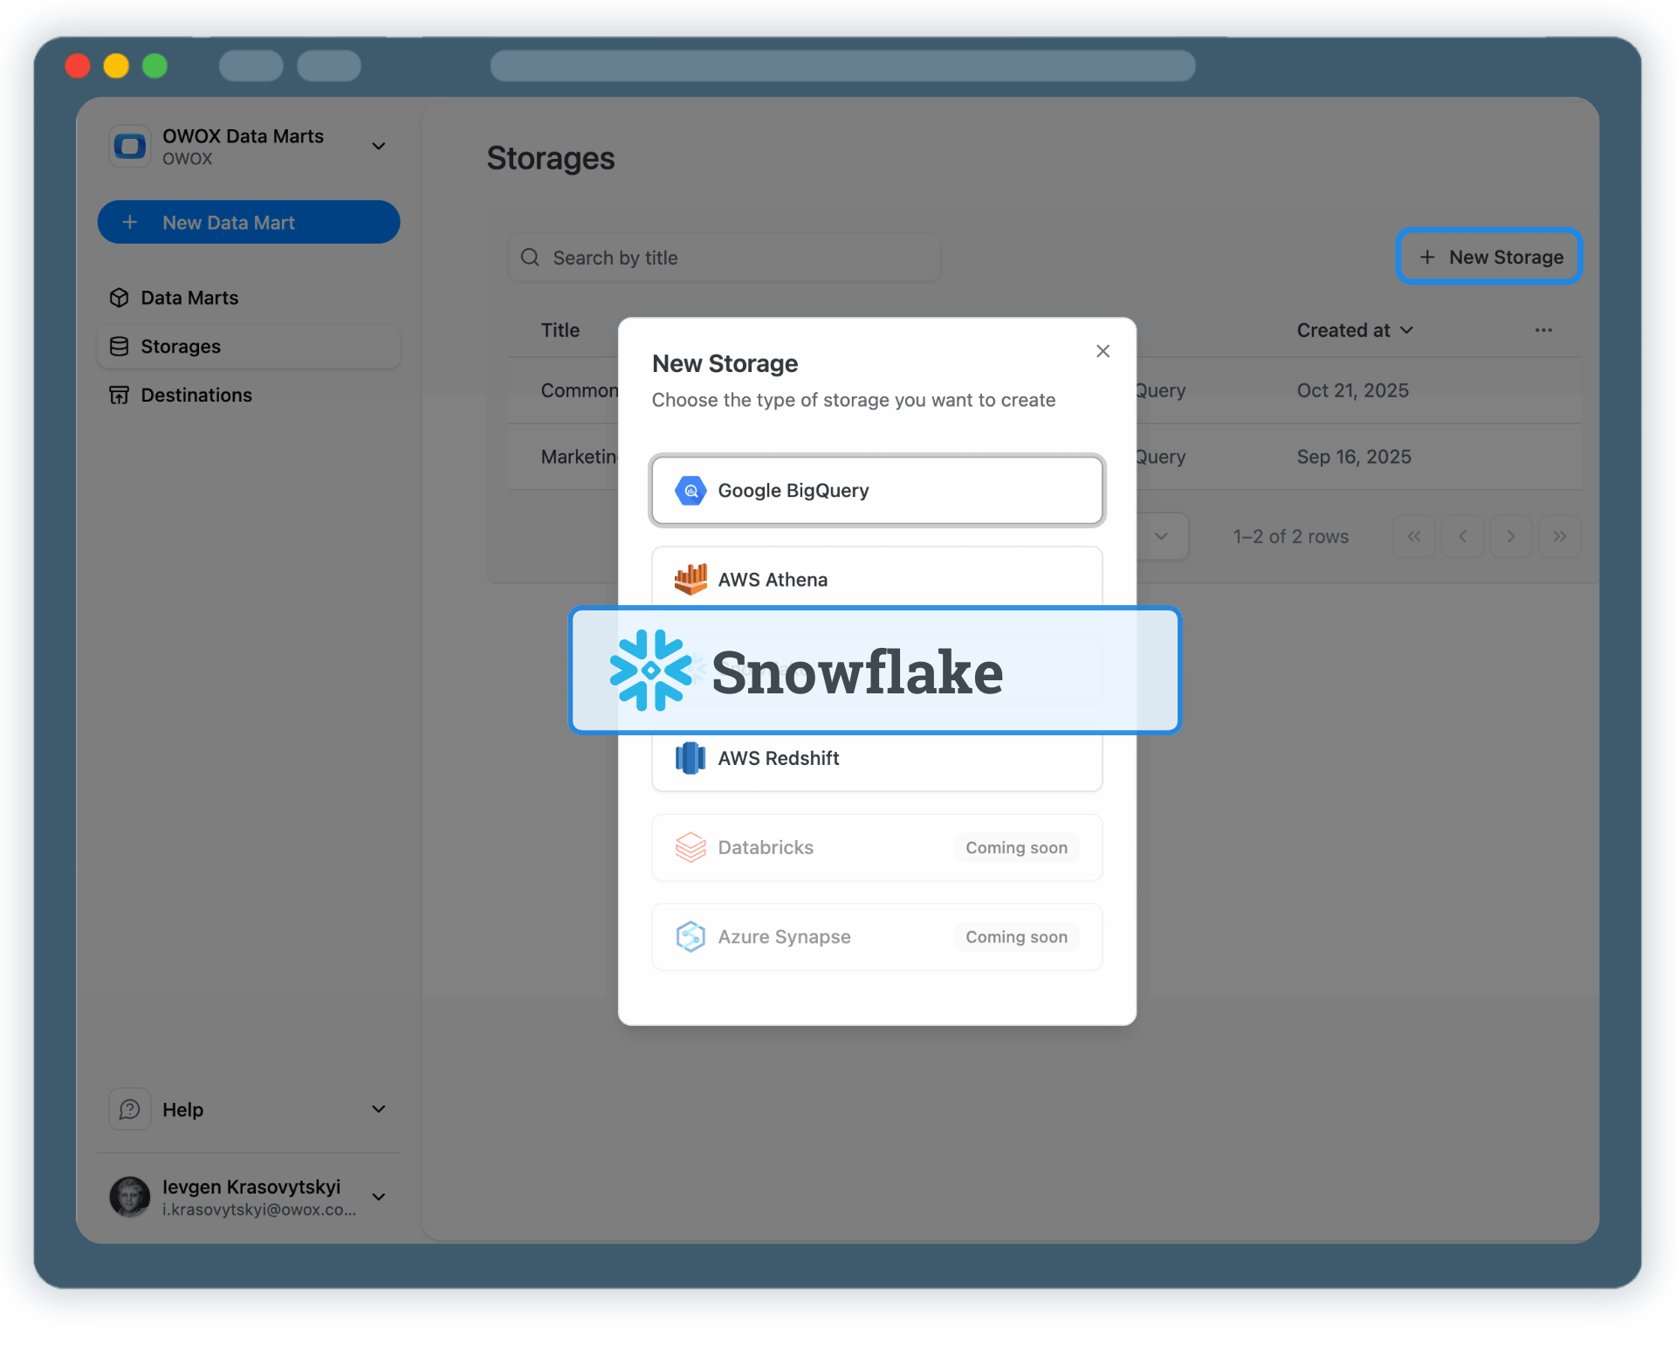Click the AWS Redshift icon

click(x=690, y=758)
